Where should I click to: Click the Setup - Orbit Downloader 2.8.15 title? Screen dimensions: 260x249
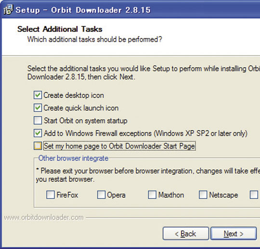click(x=83, y=10)
